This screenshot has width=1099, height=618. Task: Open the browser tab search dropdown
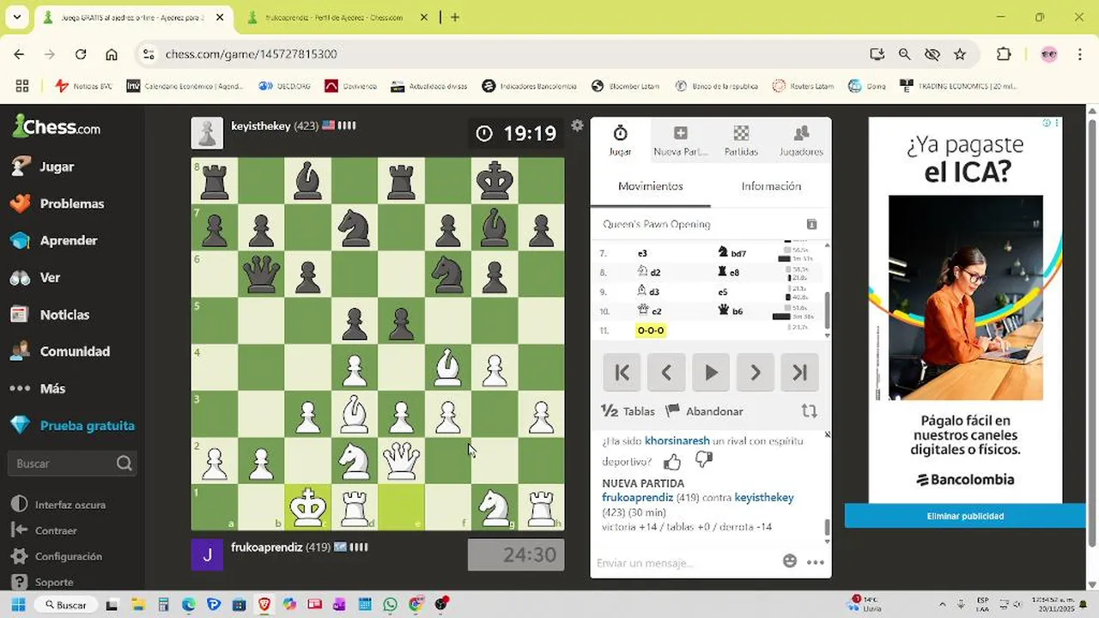(x=16, y=17)
